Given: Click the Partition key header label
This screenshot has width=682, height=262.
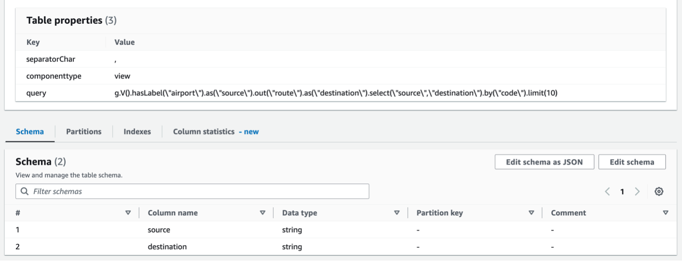Looking at the screenshot, I should [x=439, y=213].
